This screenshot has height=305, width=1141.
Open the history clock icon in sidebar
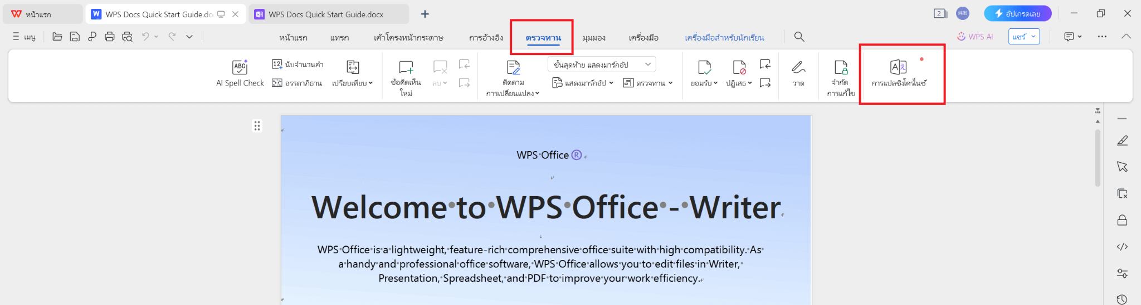1123,299
